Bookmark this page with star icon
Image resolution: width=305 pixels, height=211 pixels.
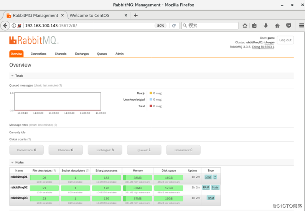[245, 25]
